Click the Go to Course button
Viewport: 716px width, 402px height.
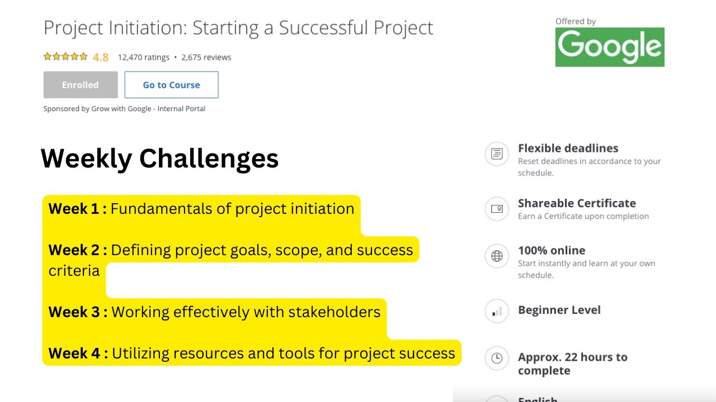pyautogui.click(x=171, y=84)
